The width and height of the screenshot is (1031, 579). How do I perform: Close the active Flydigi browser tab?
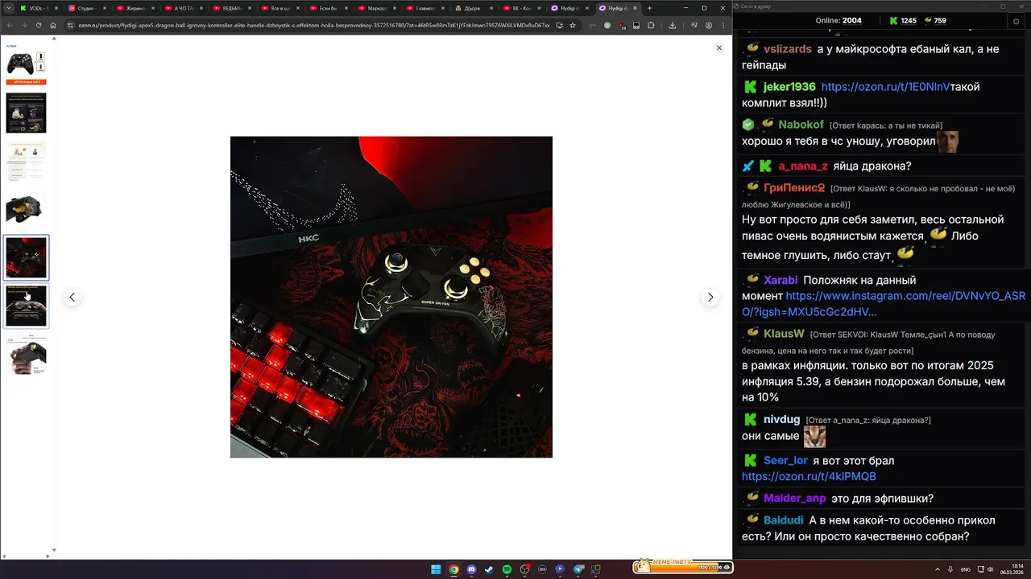point(636,8)
